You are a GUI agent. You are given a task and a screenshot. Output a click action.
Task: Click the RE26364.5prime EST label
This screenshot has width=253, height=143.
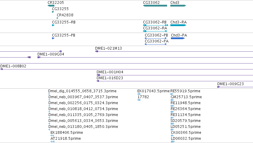pyautogui.click(x=186, y=109)
